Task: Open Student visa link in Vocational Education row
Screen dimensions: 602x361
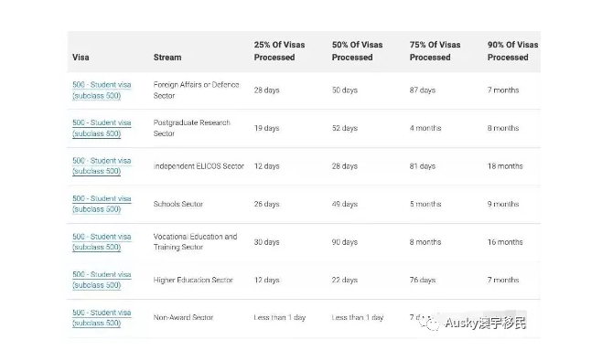Action: 102,242
